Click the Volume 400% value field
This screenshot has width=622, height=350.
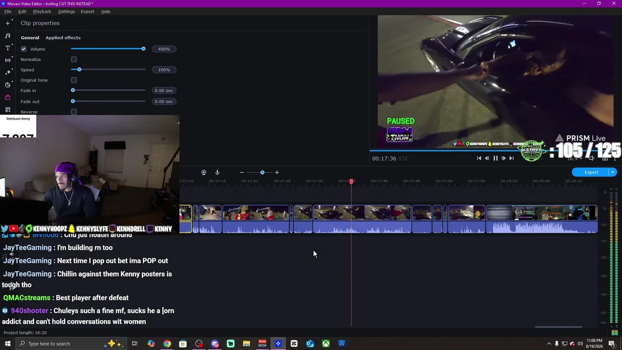[164, 49]
